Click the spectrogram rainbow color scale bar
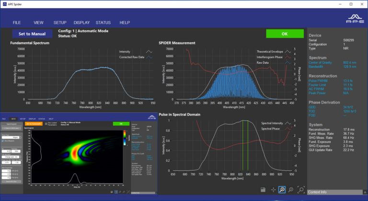Screen dimensions: 368x201 pos(125,138)
